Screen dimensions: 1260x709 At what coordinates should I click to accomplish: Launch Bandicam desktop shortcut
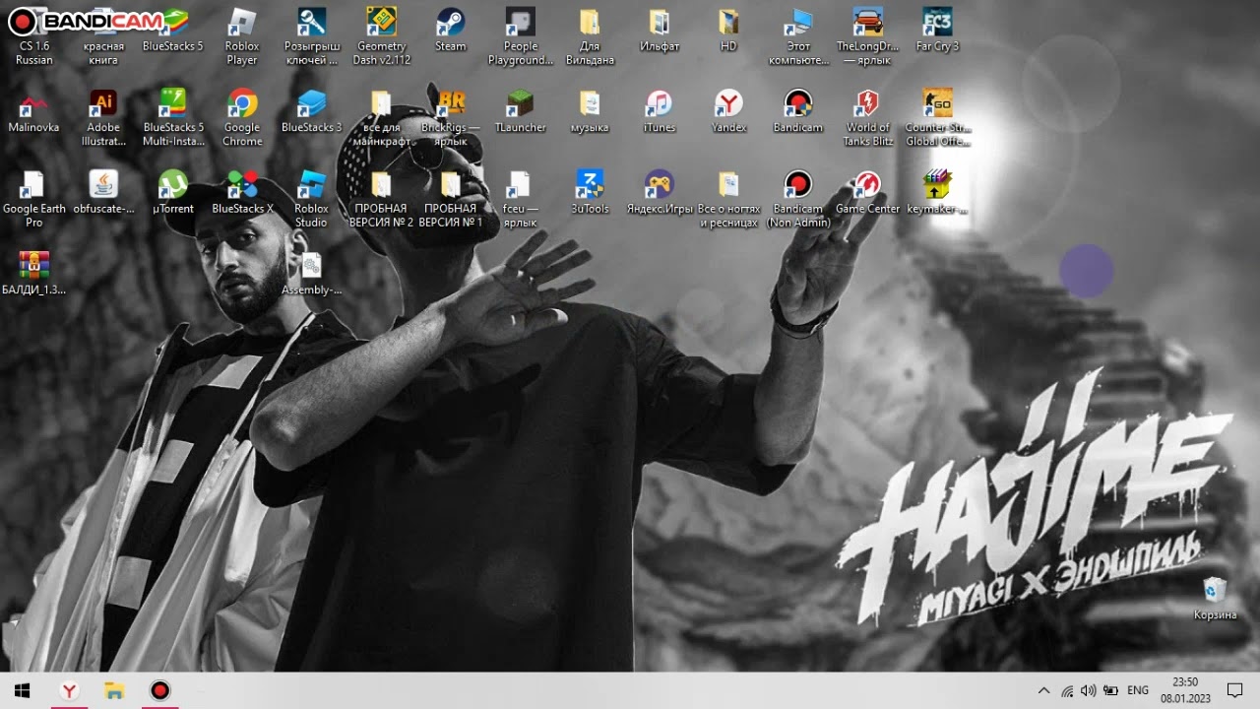798,111
